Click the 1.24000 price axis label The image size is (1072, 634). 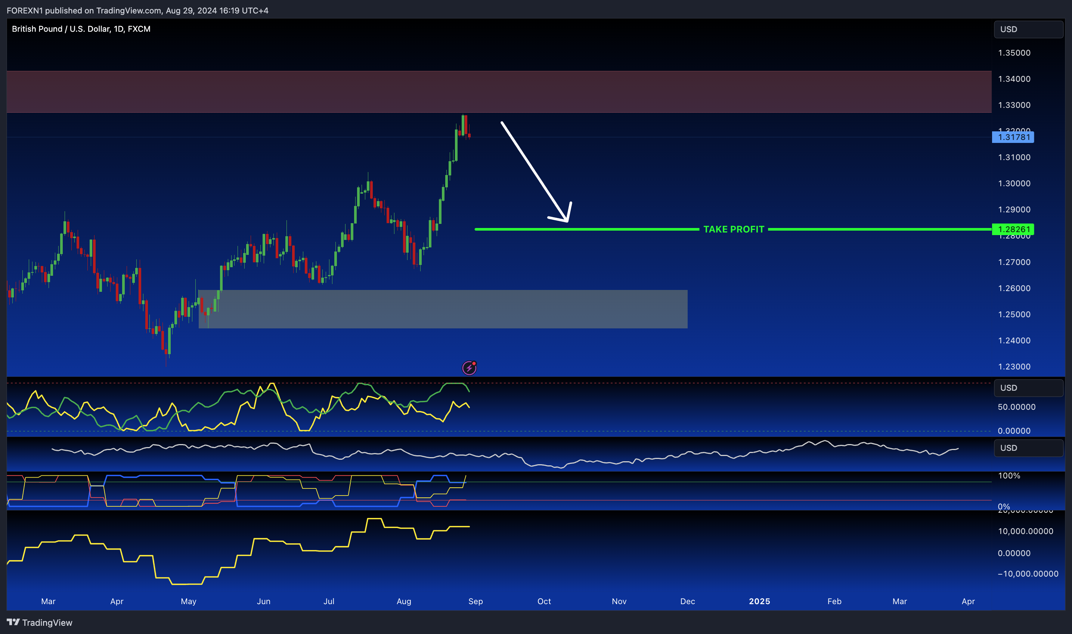(1014, 340)
